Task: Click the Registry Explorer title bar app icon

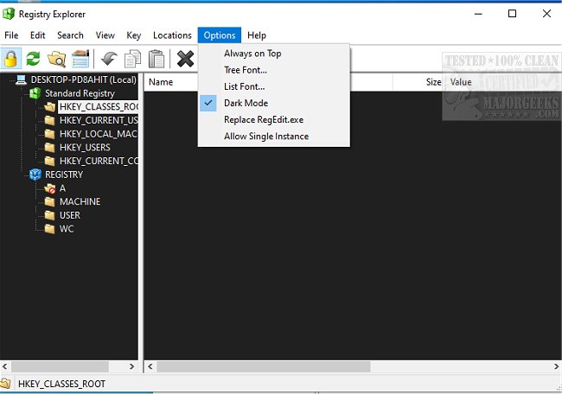Action: coord(9,14)
